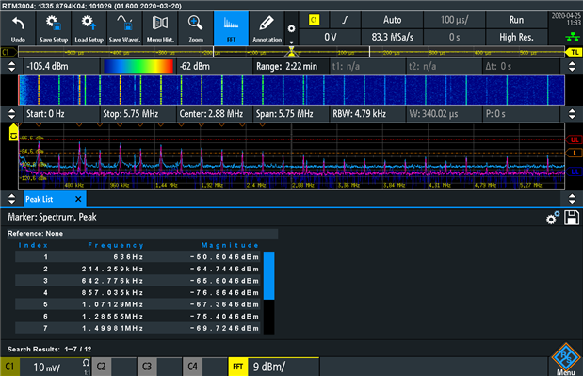Toggle channel C2 on
583x376 pixels.
[114, 367]
